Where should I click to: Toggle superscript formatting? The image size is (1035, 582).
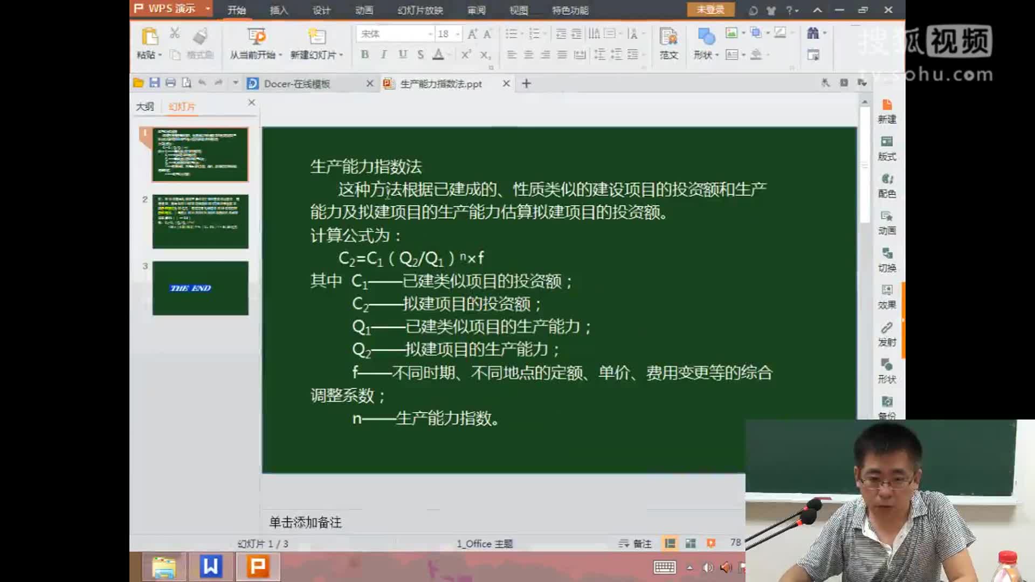(x=466, y=54)
